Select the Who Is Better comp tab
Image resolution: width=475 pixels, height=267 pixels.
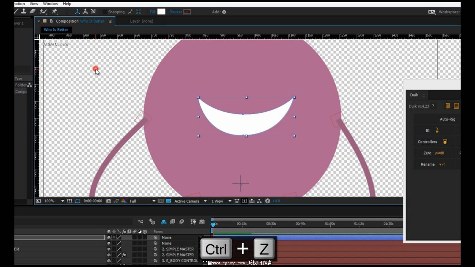coord(56,30)
